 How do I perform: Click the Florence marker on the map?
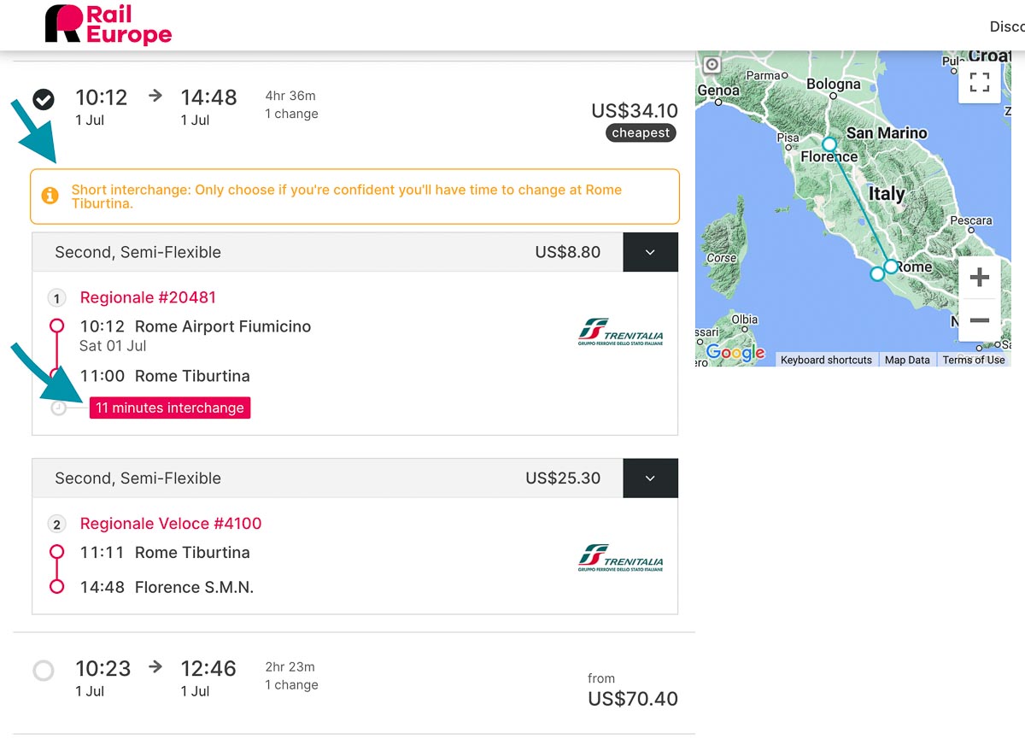click(829, 144)
